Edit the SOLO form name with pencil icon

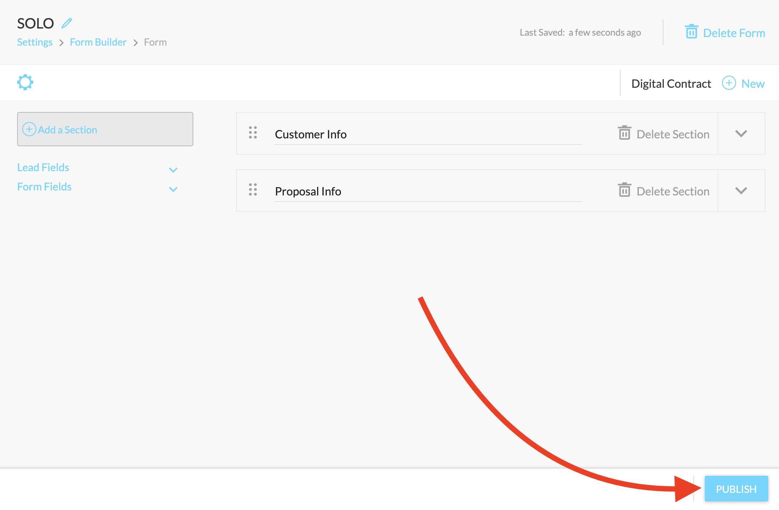point(66,22)
